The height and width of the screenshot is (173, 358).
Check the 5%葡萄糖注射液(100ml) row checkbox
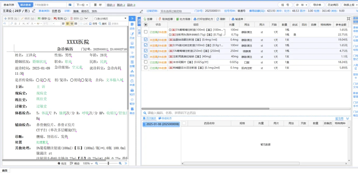pos(146,32)
